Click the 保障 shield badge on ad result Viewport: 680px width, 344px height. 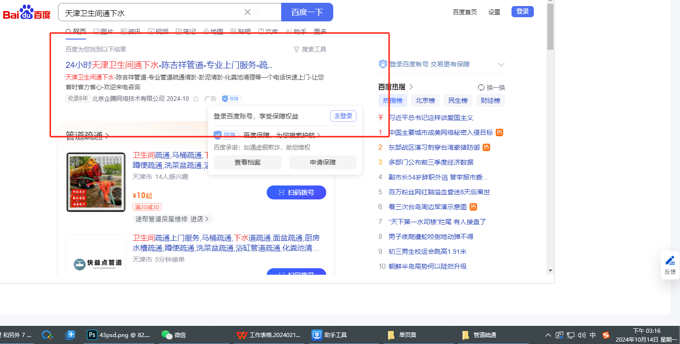pos(231,99)
